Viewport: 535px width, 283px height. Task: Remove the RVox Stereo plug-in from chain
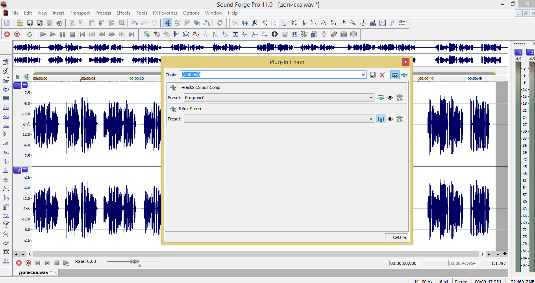(x=172, y=109)
